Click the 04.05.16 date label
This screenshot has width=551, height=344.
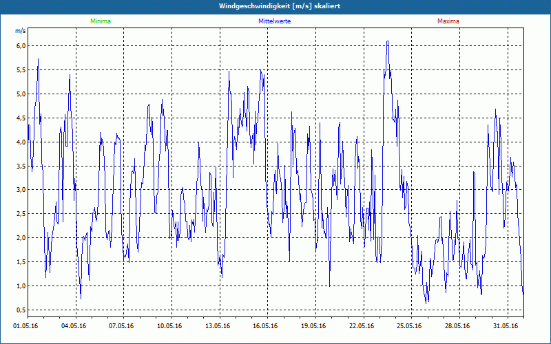[74, 326]
